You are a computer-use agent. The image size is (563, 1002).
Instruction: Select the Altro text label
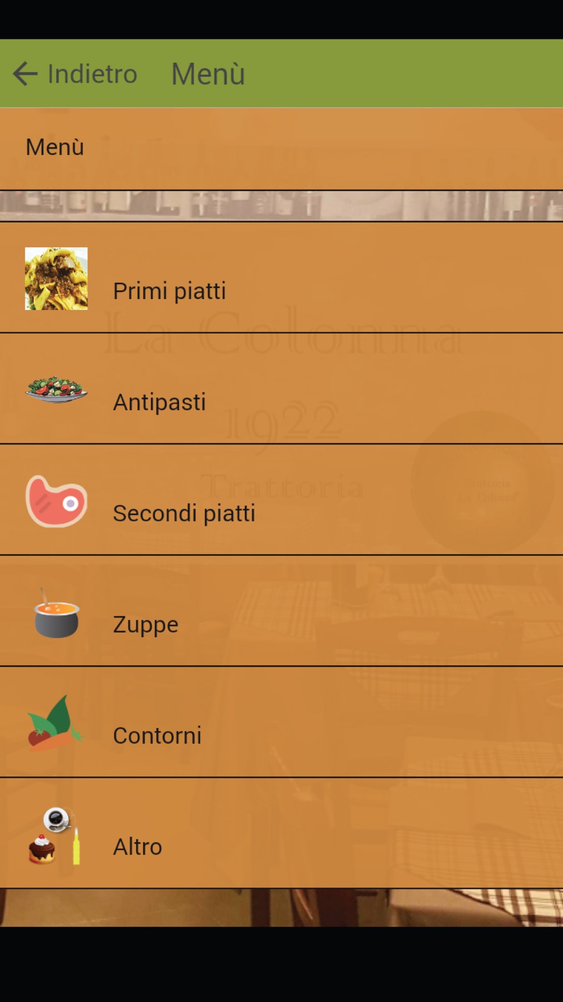(137, 846)
